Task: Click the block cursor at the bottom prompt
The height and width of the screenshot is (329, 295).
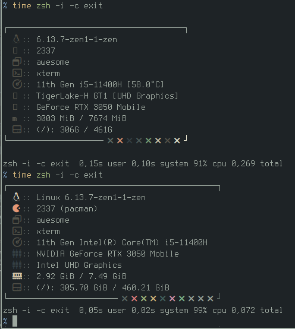Action: 15,321
